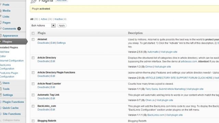Open the articlesss.com demo link

189,61
